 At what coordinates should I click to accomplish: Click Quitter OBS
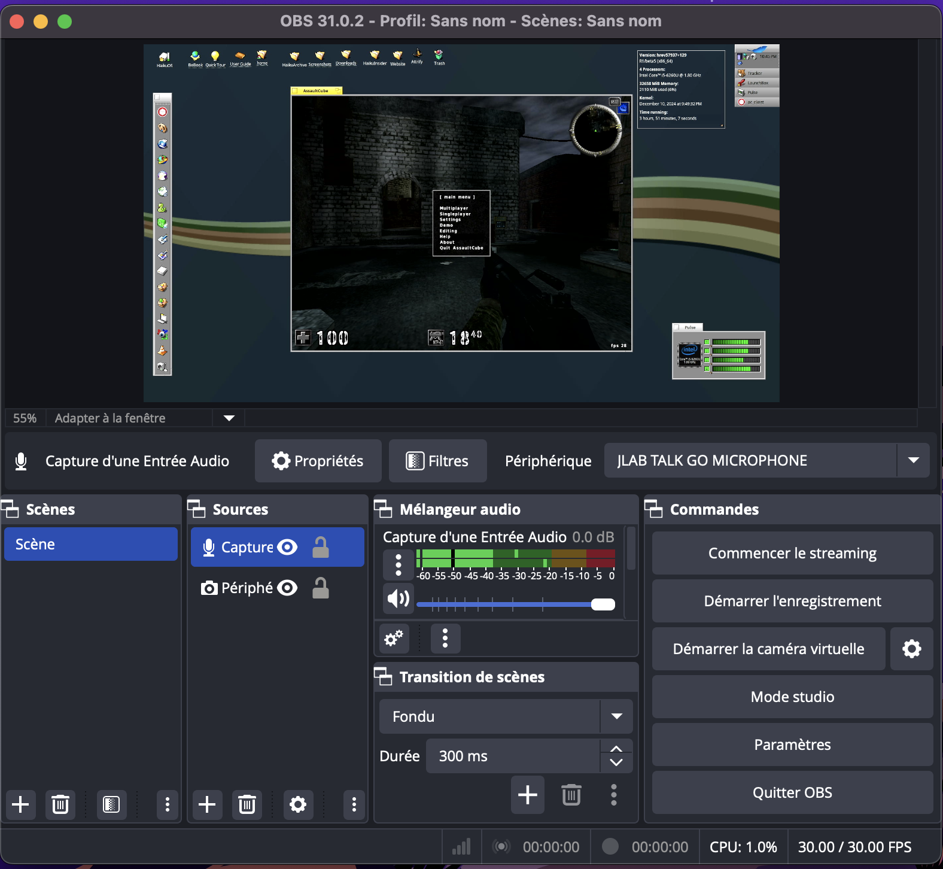coord(793,792)
